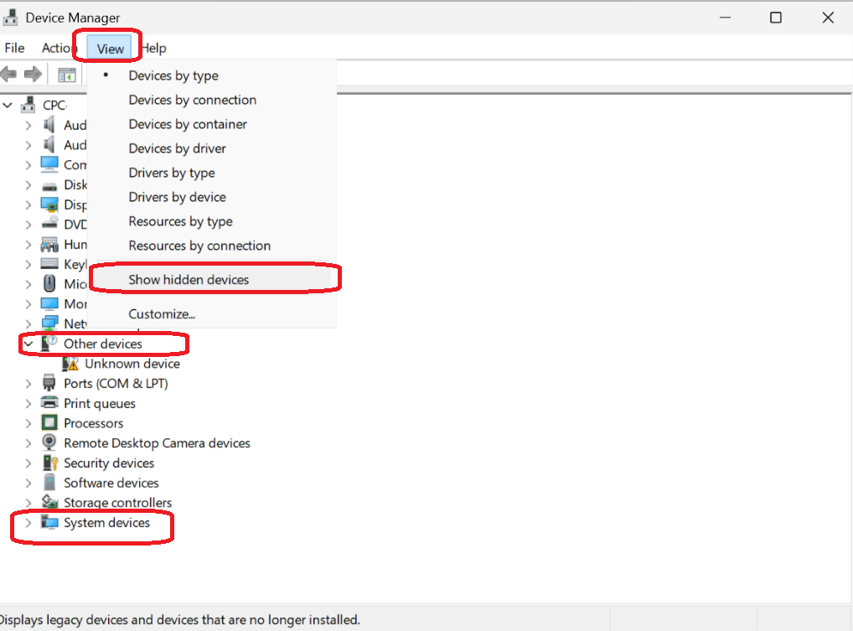Expand the Remote Desktop Camera devices node
Image resolution: width=853 pixels, height=631 pixels.
[28, 443]
